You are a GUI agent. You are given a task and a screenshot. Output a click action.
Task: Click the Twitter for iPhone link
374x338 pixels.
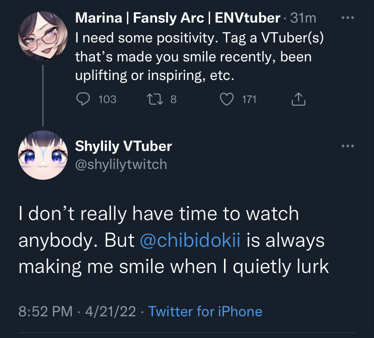click(205, 311)
